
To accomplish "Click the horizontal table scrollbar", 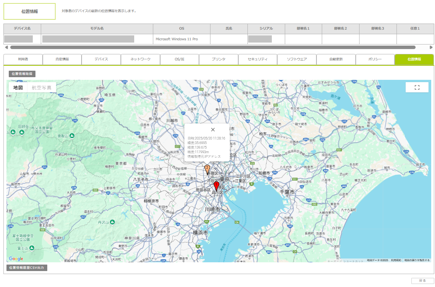I will 213,48.
